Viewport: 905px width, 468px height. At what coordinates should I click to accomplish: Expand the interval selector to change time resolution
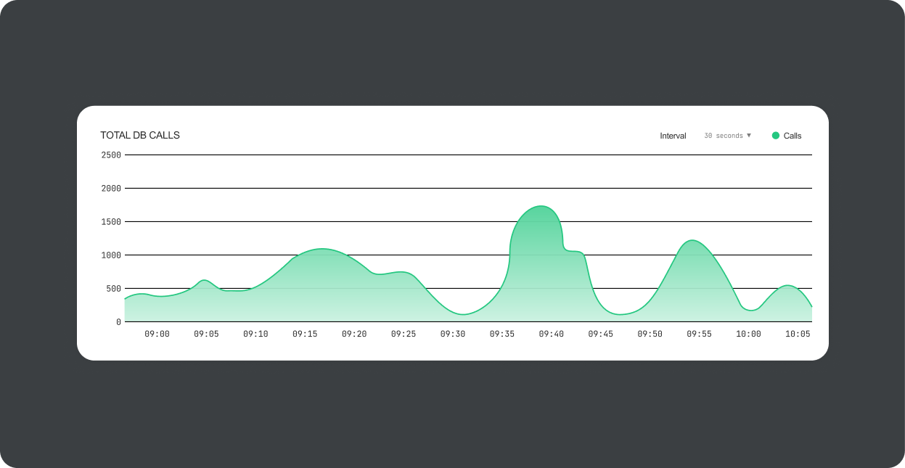click(x=726, y=135)
